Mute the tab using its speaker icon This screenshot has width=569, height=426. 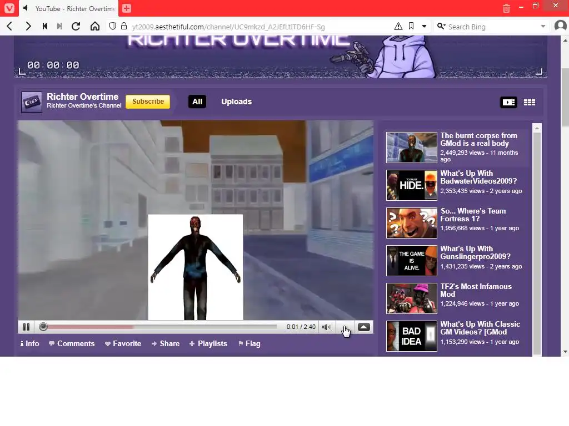[x=26, y=8]
